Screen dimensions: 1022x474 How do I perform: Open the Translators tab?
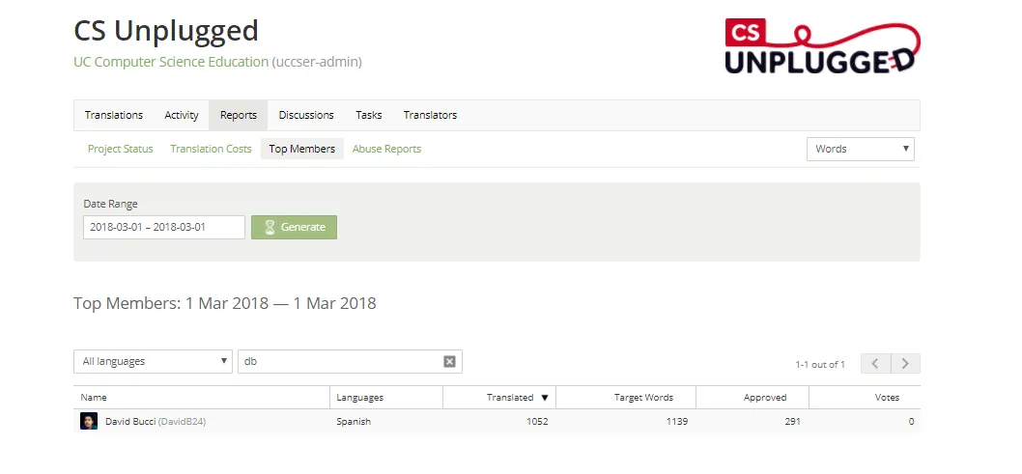430,115
